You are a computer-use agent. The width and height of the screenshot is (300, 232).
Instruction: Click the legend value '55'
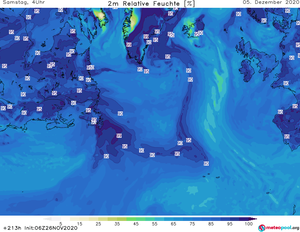coord(155,223)
